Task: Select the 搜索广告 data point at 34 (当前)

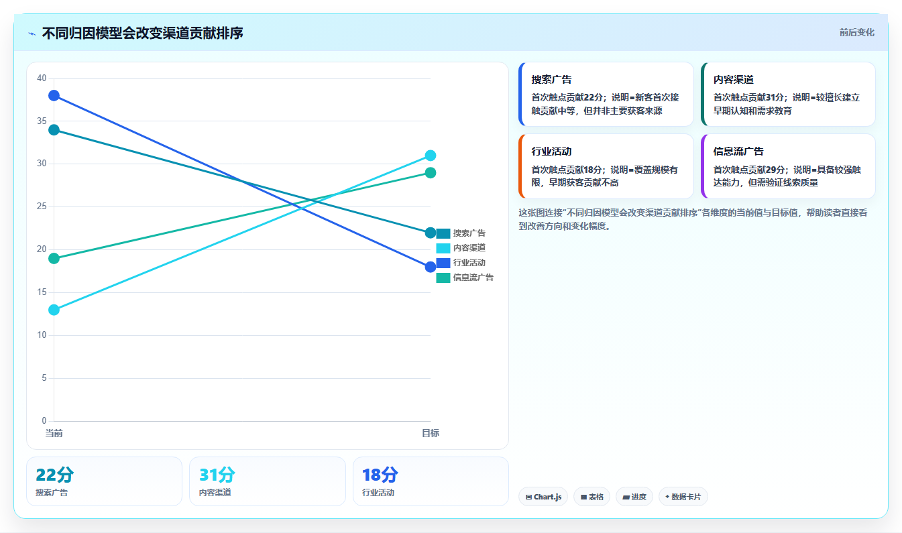Action: [x=54, y=130]
